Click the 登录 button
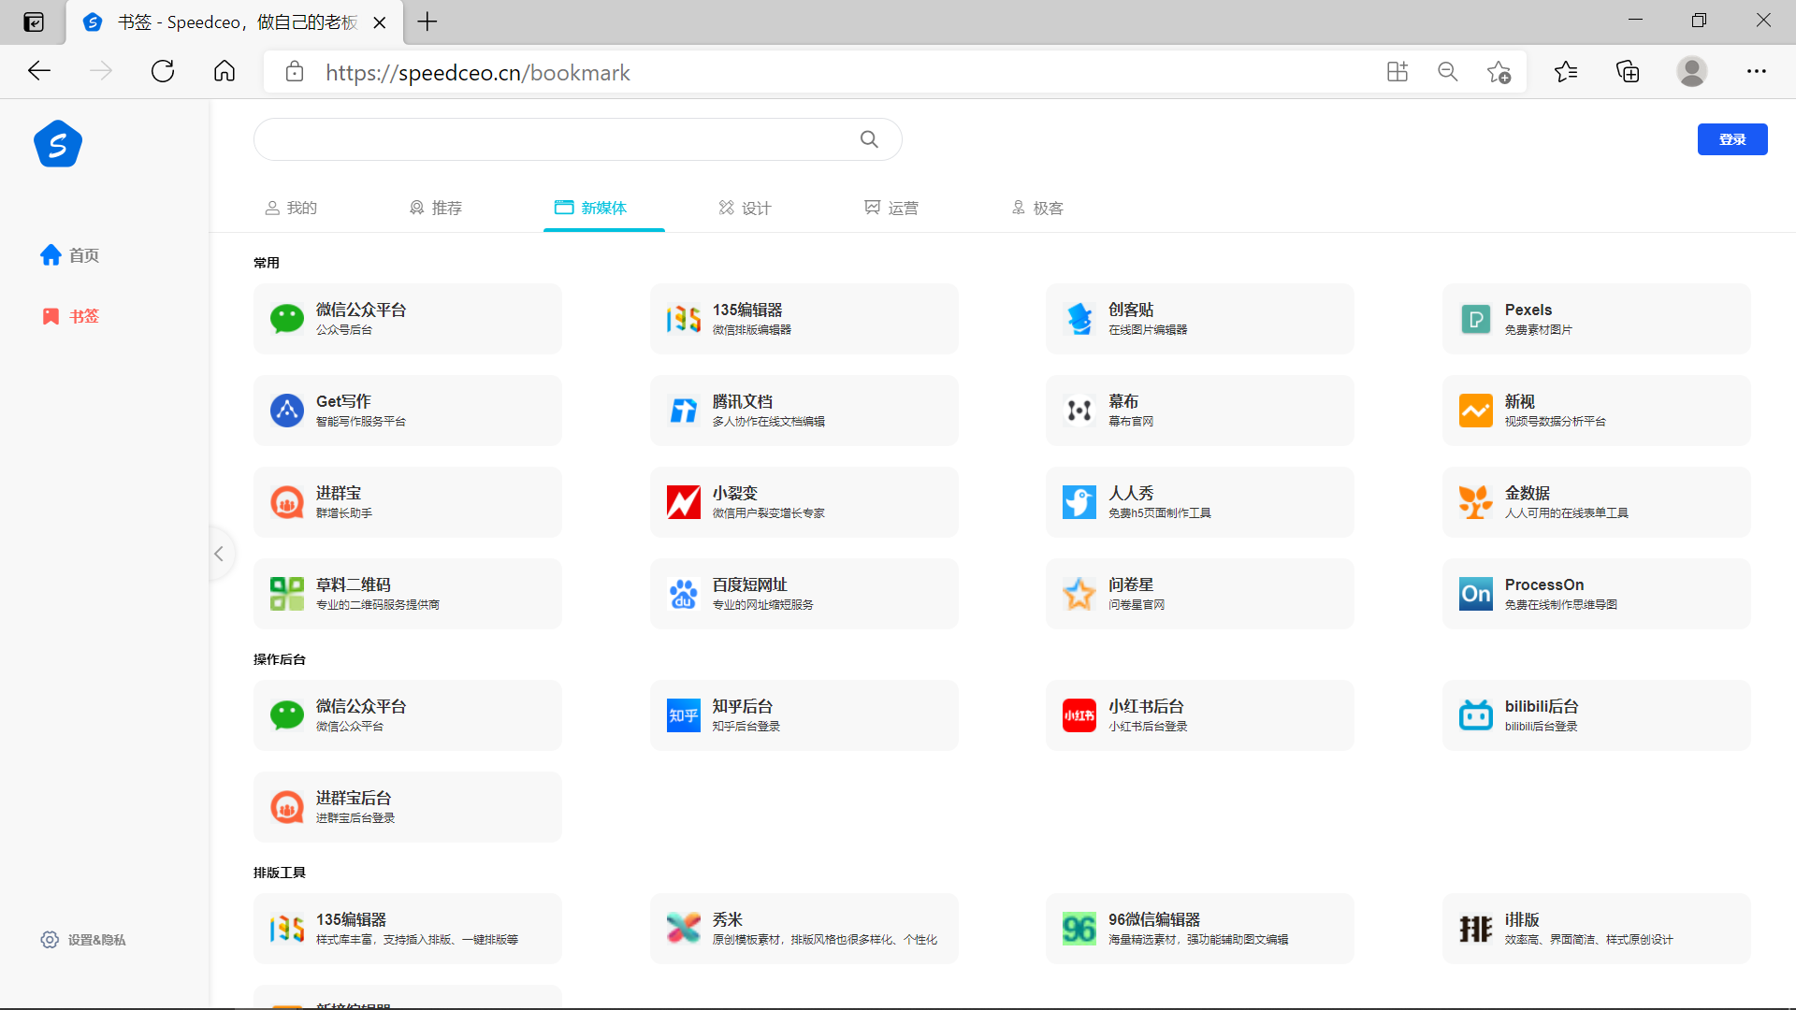Image resolution: width=1796 pixels, height=1010 pixels. 1732,139
